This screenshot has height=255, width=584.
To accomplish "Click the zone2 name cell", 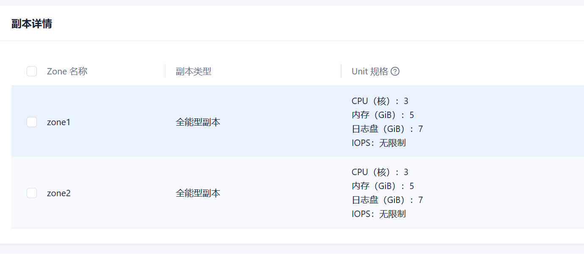I will 59,193.
